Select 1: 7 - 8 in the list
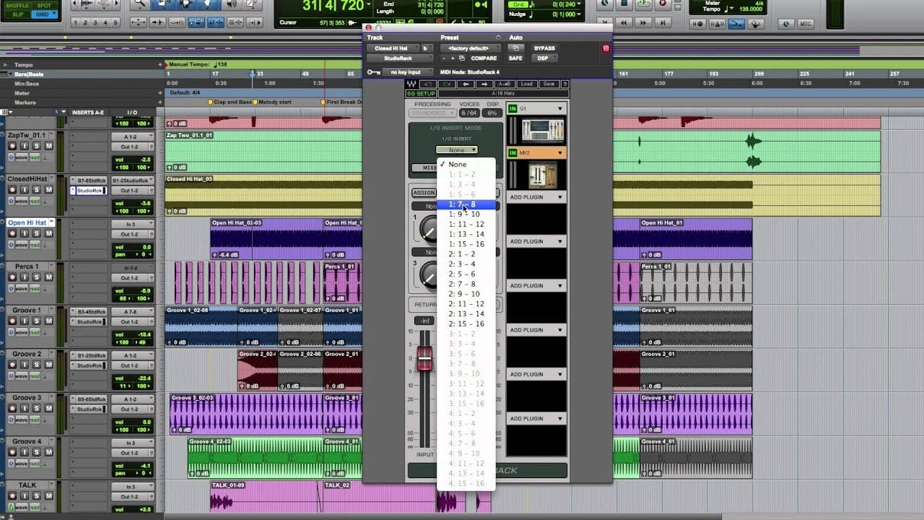 pos(466,204)
